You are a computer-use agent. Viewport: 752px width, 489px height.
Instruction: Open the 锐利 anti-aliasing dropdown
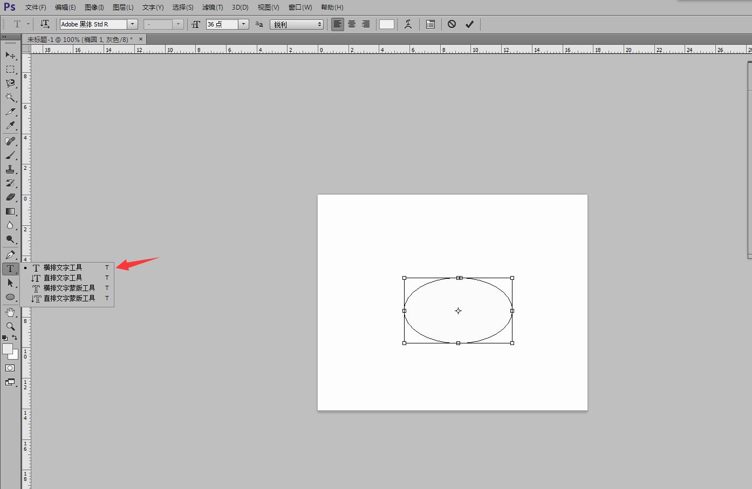pyautogui.click(x=297, y=24)
